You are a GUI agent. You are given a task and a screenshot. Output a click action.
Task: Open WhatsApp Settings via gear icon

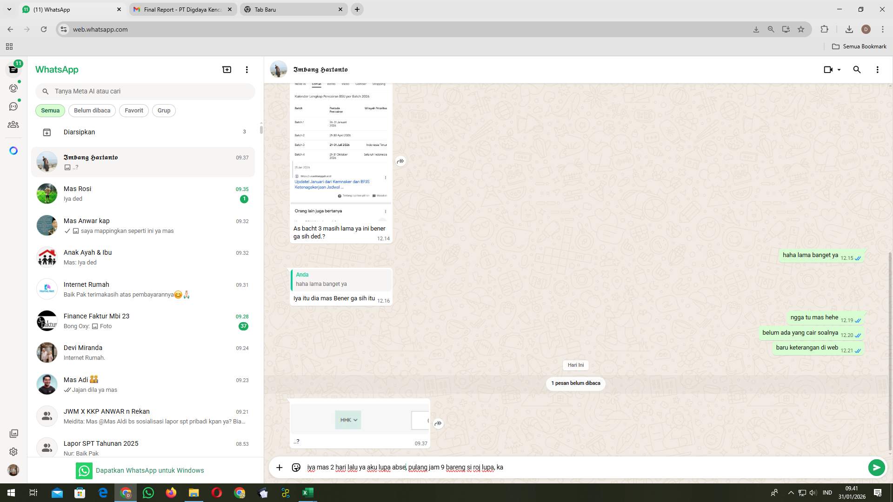[x=13, y=451]
